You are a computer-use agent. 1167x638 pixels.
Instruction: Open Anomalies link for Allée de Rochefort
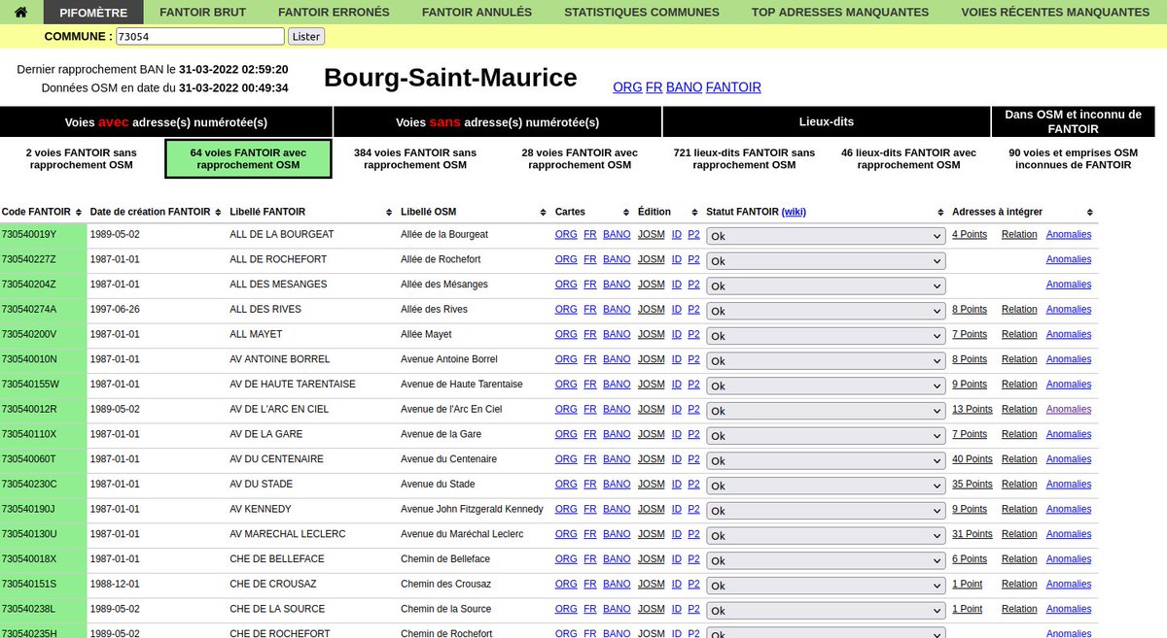pyautogui.click(x=1069, y=259)
